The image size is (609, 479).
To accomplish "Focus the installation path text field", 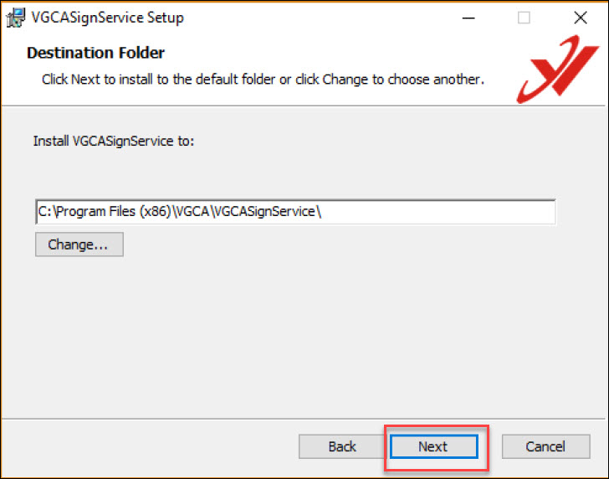I will pyautogui.click(x=435, y=212).
